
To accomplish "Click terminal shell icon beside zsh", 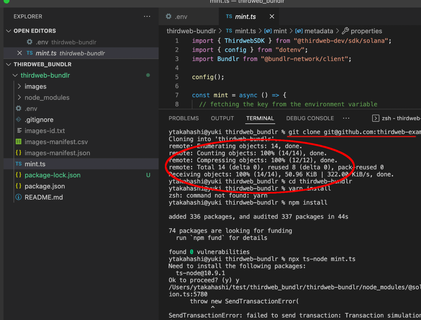I will [376, 118].
